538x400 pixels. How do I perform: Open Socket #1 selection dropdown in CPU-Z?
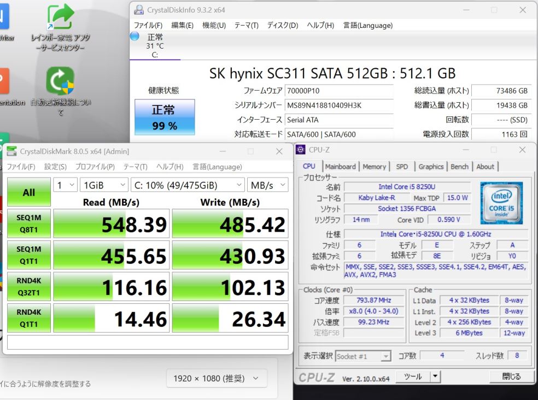[x=363, y=356]
